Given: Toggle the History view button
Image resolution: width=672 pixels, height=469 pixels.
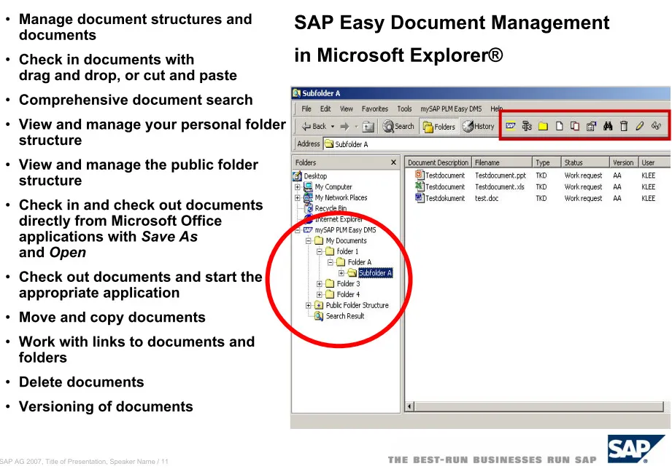Looking at the screenshot, I should pos(479,126).
